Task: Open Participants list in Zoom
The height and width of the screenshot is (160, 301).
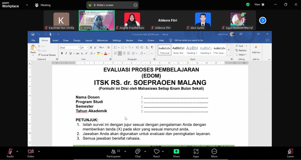Action: (x=113, y=154)
